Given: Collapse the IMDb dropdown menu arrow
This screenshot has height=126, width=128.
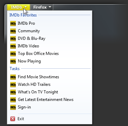Looking at the screenshot, I should point(26,7).
